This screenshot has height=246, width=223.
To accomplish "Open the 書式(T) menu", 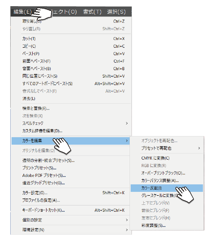I will [92, 12].
